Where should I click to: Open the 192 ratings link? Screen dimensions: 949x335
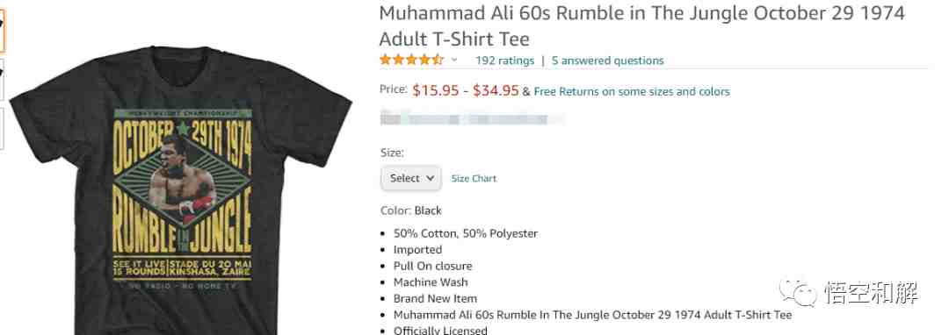pos(504,61)
